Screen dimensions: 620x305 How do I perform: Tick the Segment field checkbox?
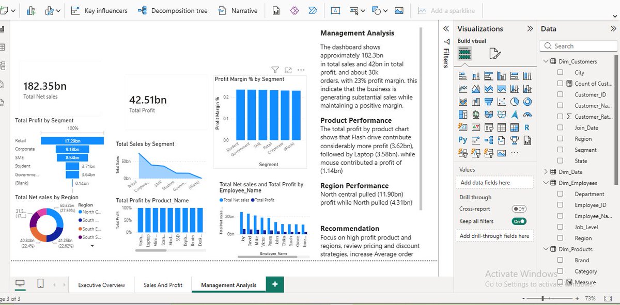pyautogui.click(x=561, y=150)
